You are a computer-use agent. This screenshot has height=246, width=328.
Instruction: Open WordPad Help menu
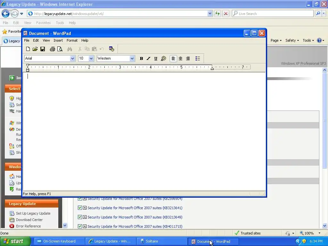pos(85,40)
